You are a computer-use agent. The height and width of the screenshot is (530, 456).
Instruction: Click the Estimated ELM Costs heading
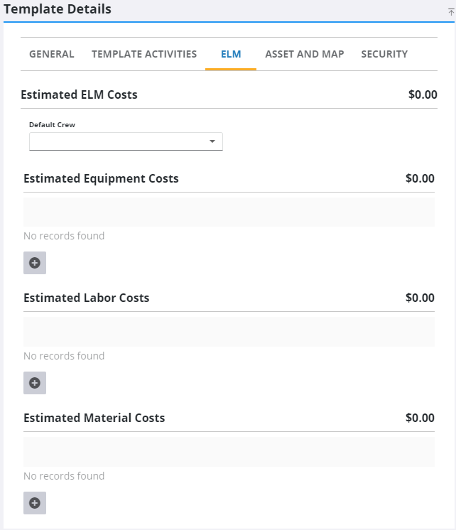click(79, 94)
